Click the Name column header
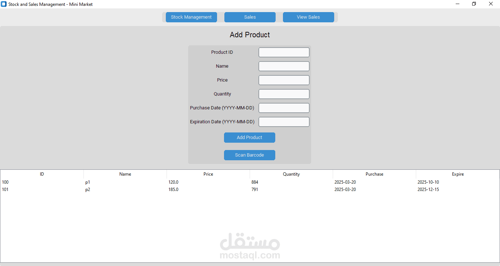This screenshot has height=266, width=500. (125, 174)
